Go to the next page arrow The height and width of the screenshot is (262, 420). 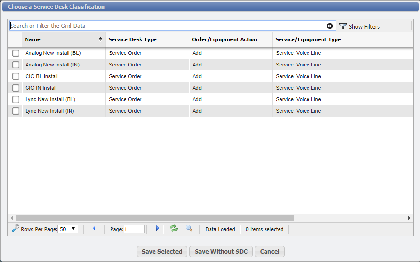click(x=157, y=229)
